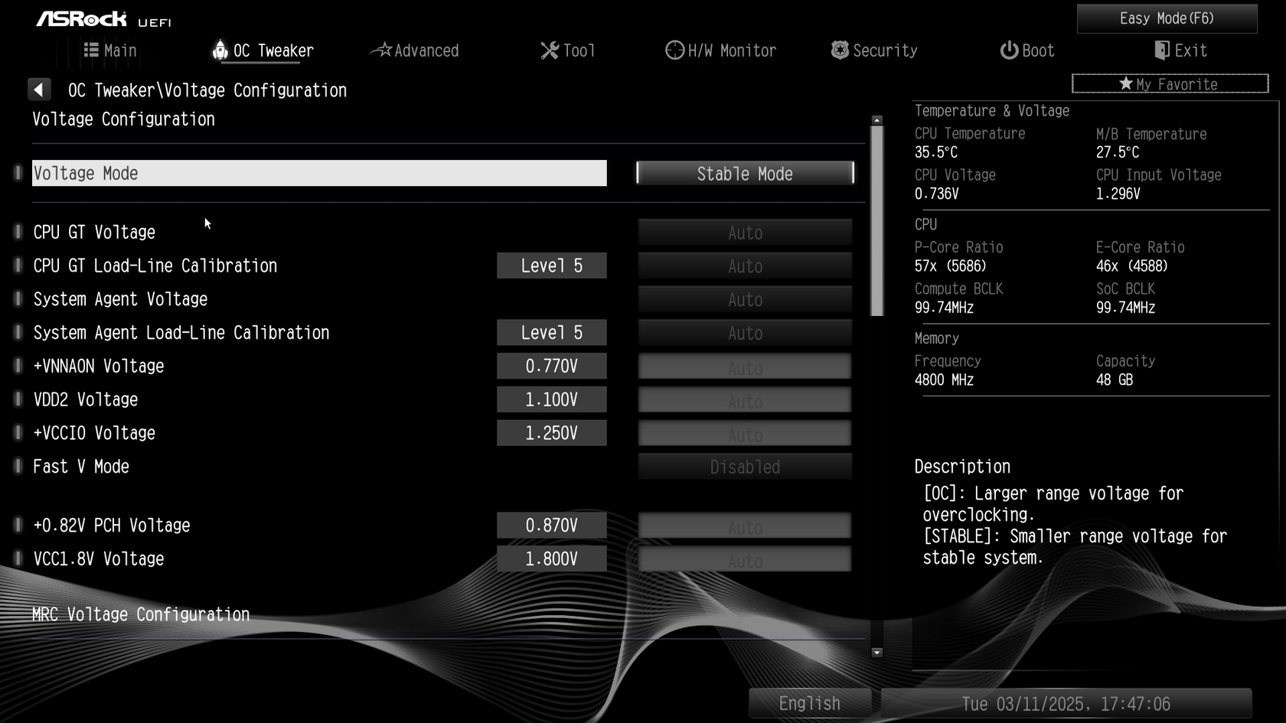The width and height of the screenshot is (1286, 723).
Task: Click VCC1.8V Voltage Auto field
Action: [745, 559]
